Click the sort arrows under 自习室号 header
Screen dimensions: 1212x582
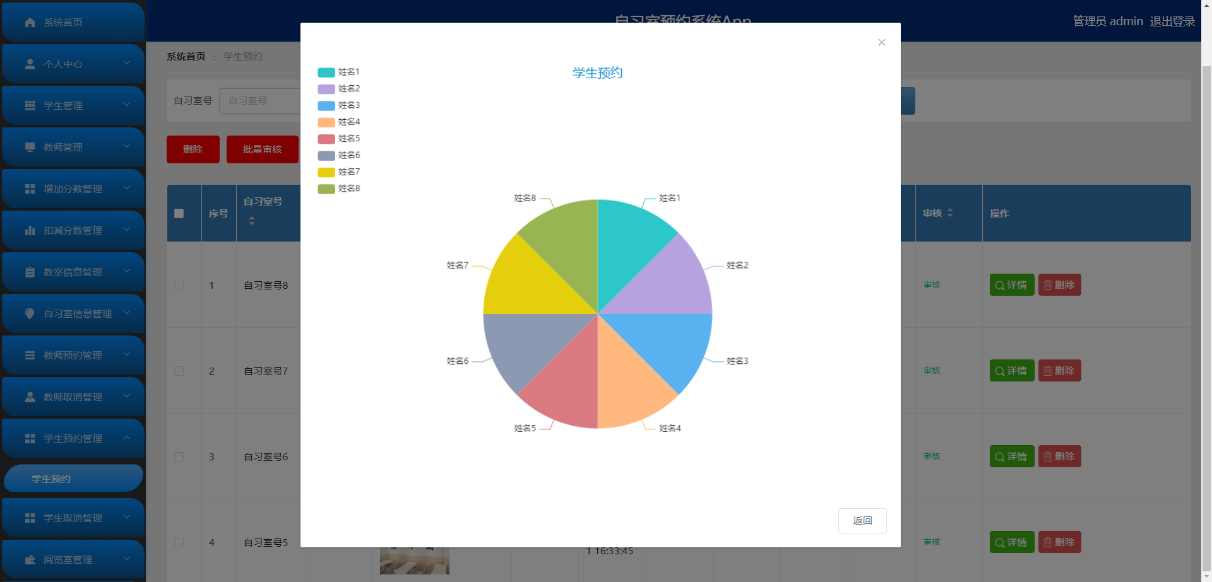pyautogui.click(x=252, y=221)
